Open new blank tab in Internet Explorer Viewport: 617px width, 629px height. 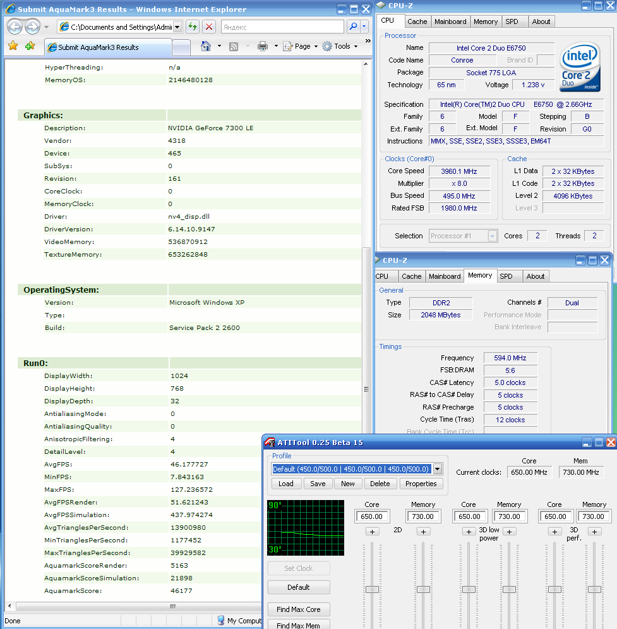pos(181,47)
